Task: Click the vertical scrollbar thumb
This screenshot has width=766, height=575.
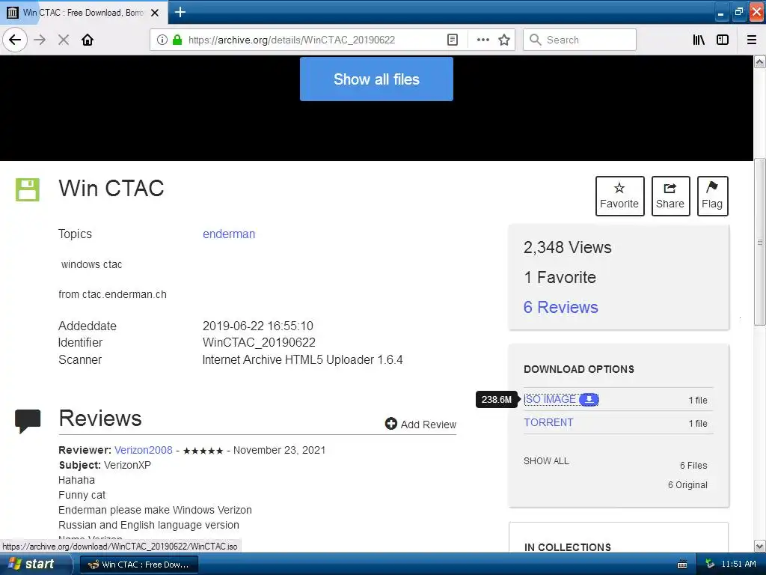Action: click(x=760, y=242)
